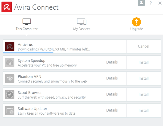Open the user account profile icon
Screen dimensions: 163x126
click(x=141, y=3)
